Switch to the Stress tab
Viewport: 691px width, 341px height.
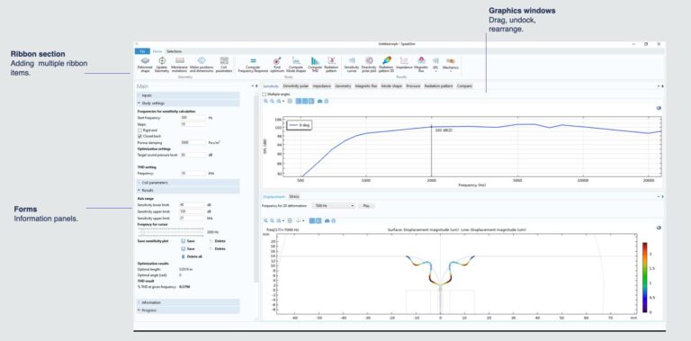(294, 197)
